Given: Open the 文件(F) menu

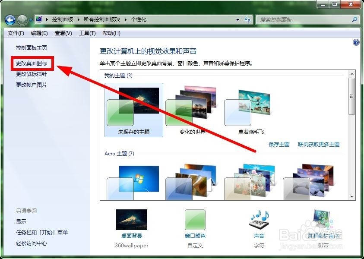Looking at the screenshot, I should pos(16,33).
